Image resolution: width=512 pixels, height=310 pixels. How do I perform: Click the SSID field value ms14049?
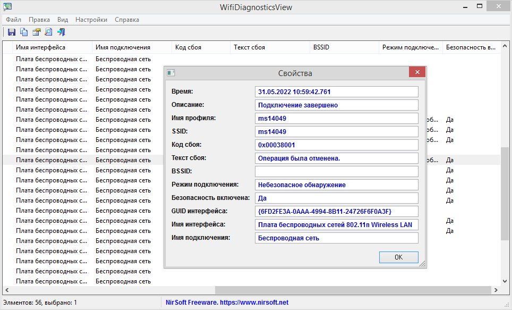[x=337, y=132]
